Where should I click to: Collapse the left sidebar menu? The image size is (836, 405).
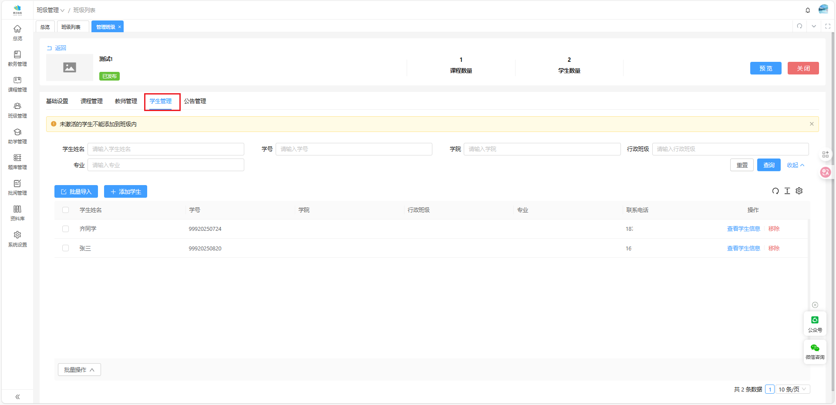pos(17,397)
